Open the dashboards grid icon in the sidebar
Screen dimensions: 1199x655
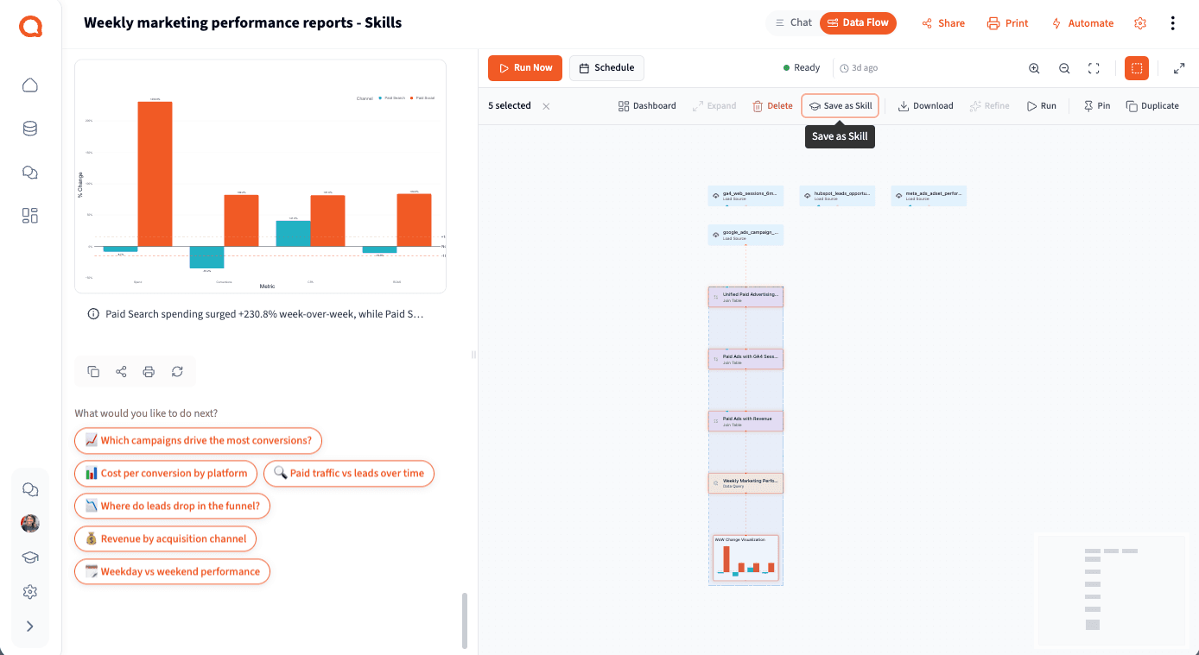point(30,216)
